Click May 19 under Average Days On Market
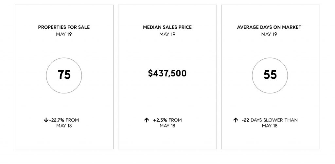The width and height of the screenshot is (335, 164). click(269, 34)
